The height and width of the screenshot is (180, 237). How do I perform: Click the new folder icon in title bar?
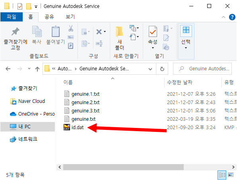click(29, 6)
